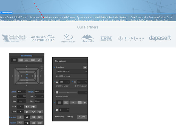Image resolution: width=176 pixels, height=137 pixels.
Task: Set Position to relative icon
Action: click(27, 123)
